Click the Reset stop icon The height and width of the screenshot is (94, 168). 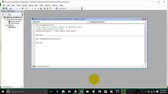tap(38, 8)
